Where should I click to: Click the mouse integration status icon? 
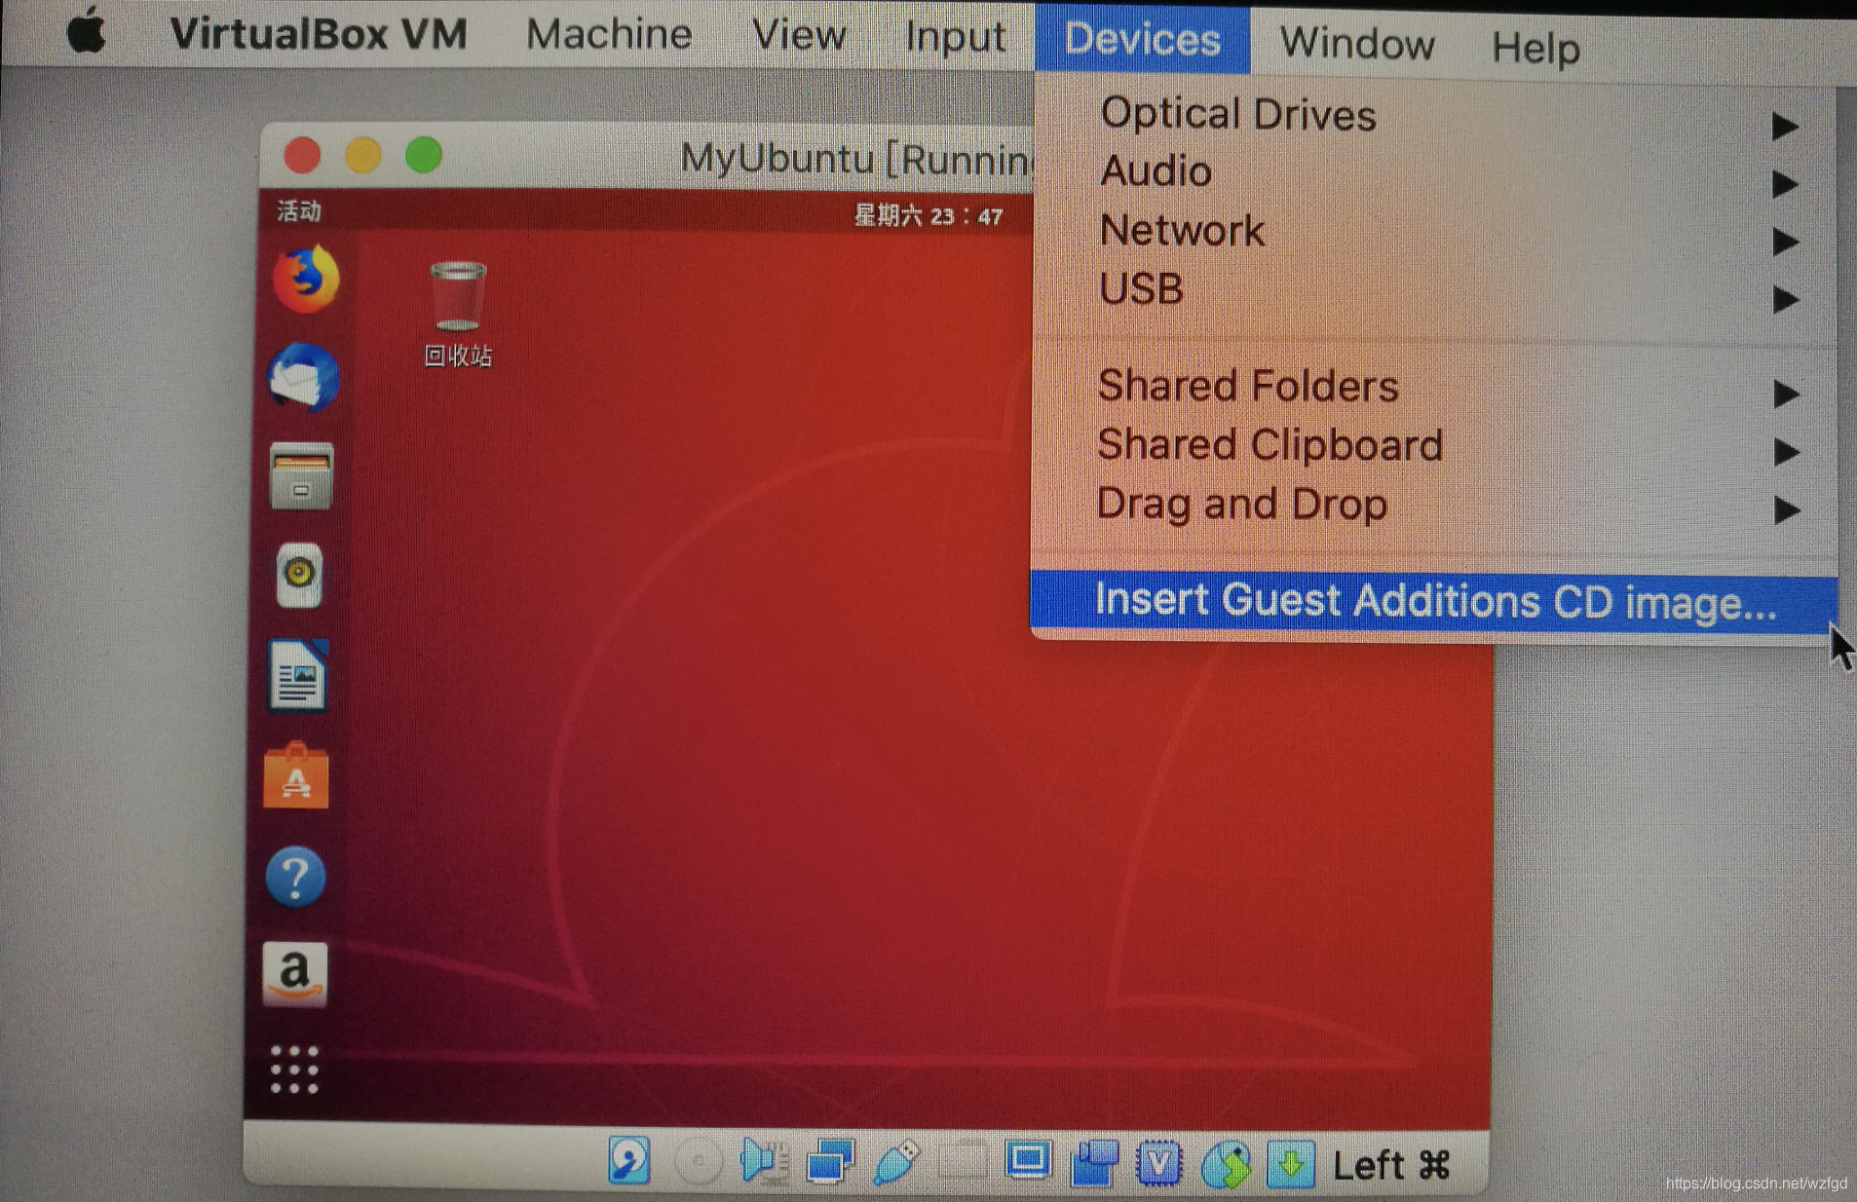click(1226, 1164)
